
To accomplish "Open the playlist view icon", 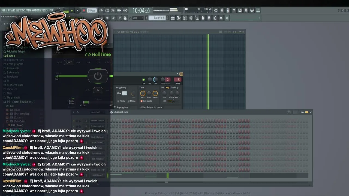I will [173, 18].
